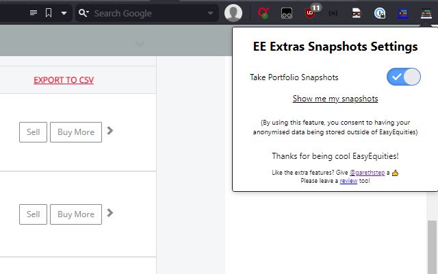Screen dimensions: 438x274
Task: Open the review link
Action: [348, 181]
